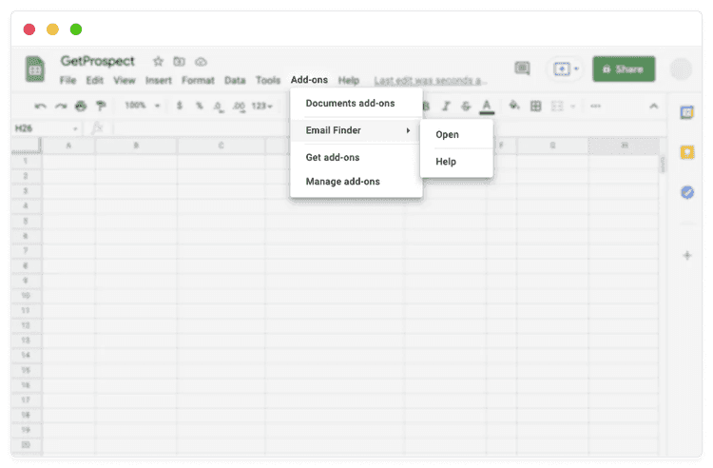Open Keep notes side panel
Image resolution: width=713 pixels, height=468 pixels.
coord(687,152)
